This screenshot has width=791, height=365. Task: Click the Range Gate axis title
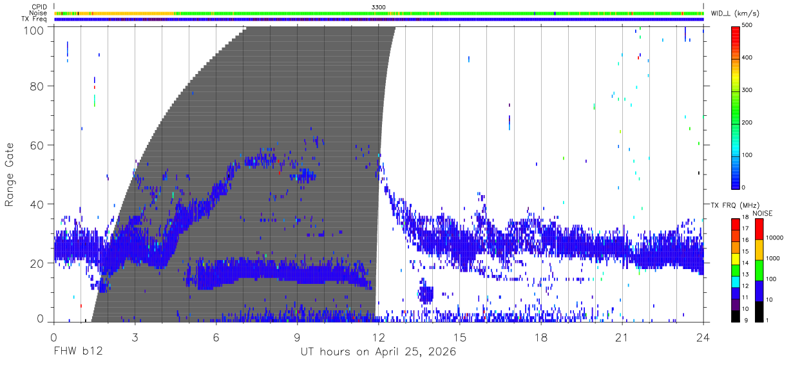tap(10, 174)
